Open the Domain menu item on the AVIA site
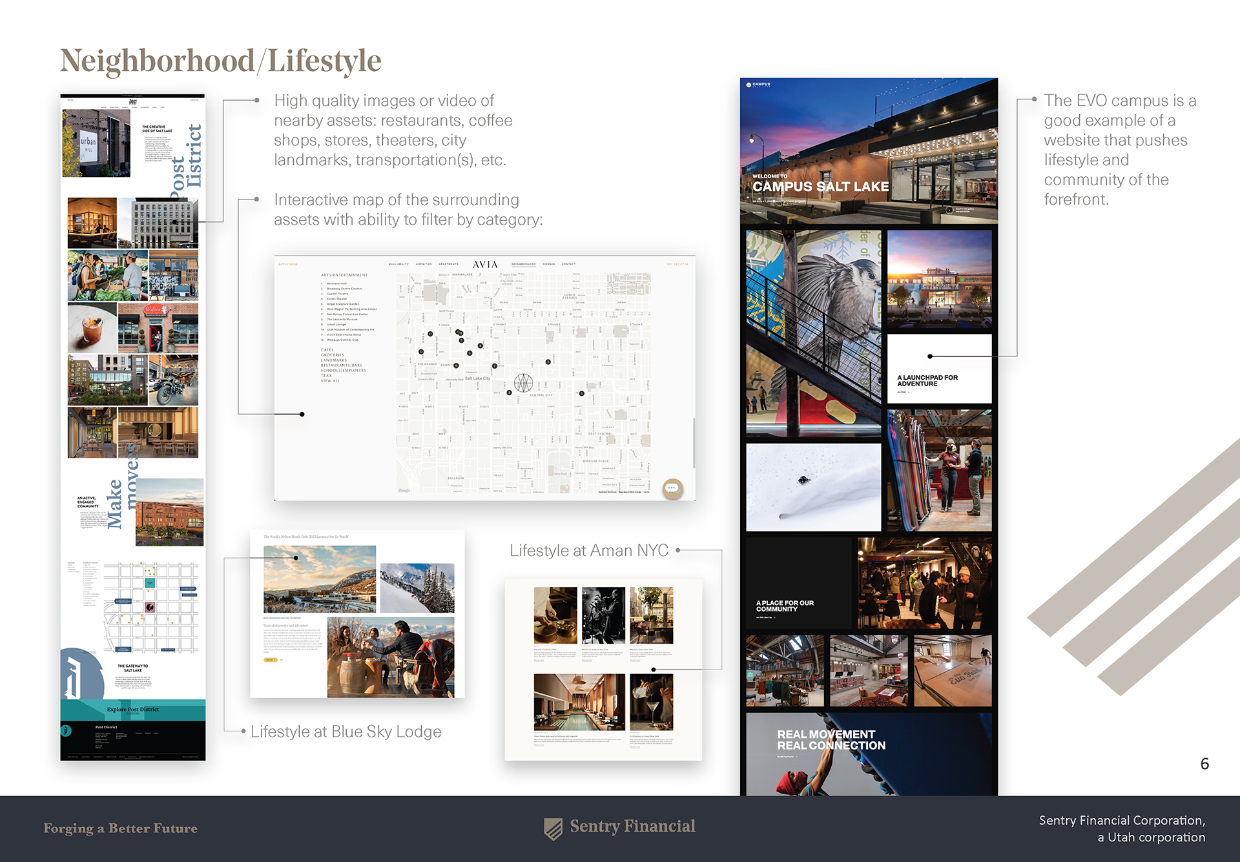1240x862 pixels. (549, 264)
